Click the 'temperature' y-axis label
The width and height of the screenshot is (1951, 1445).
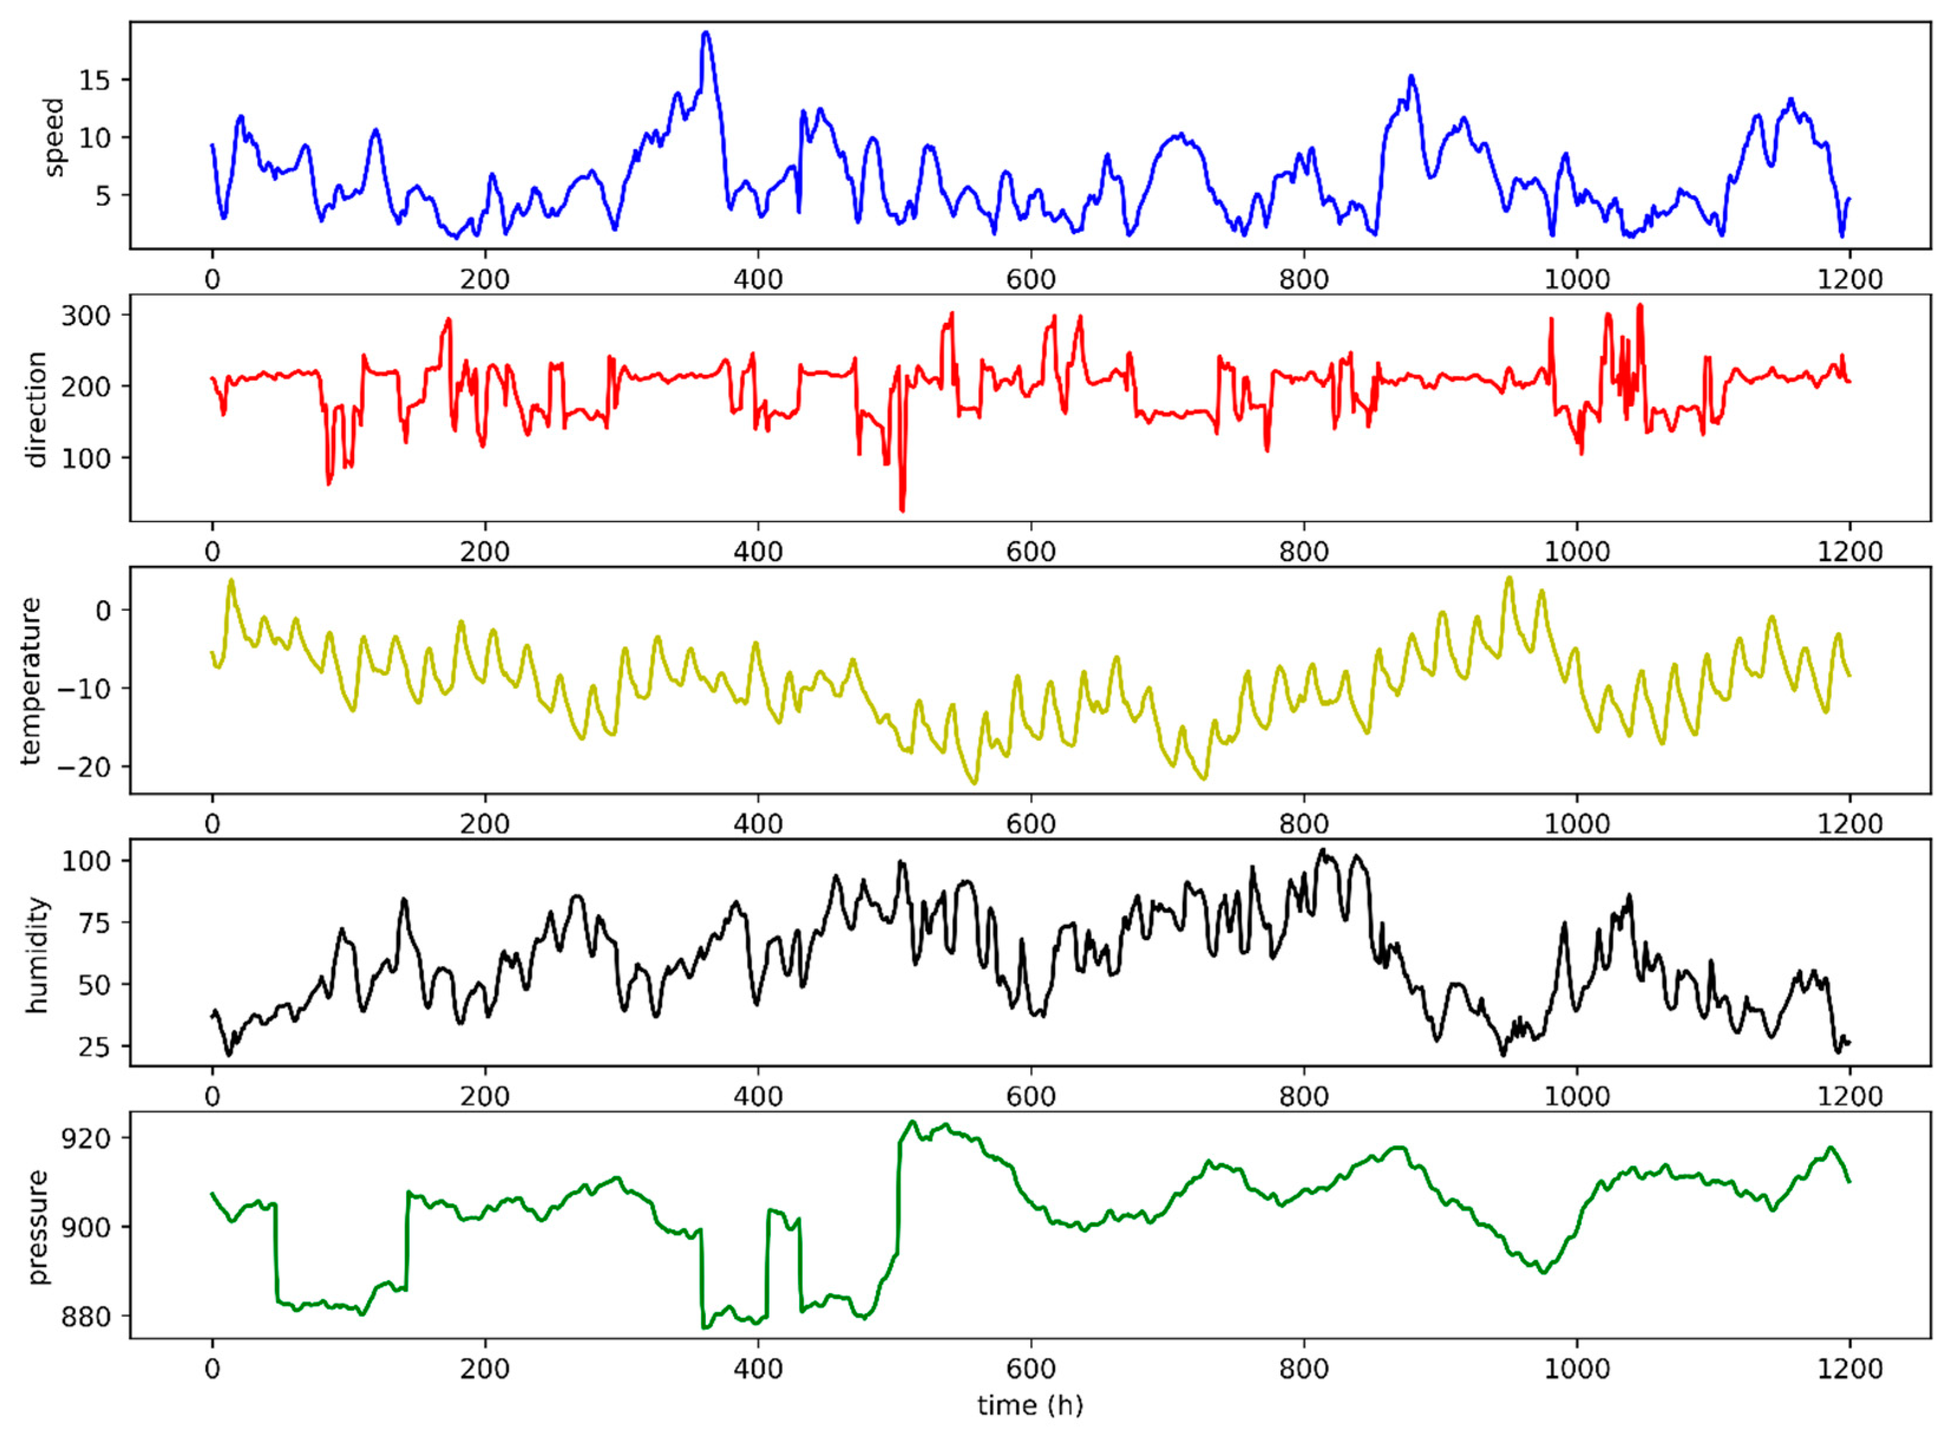tap(31, 681)
